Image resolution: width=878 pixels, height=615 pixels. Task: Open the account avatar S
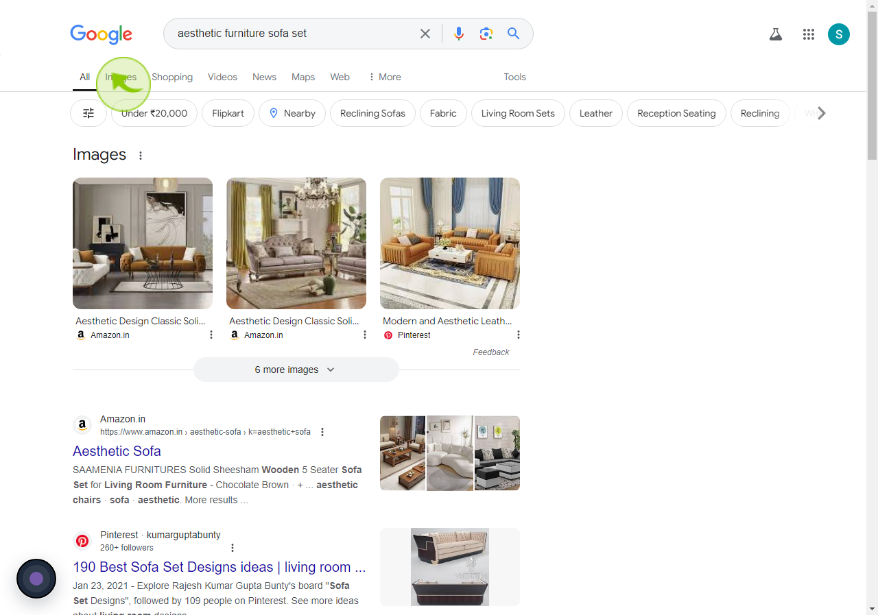pos(839,34)
